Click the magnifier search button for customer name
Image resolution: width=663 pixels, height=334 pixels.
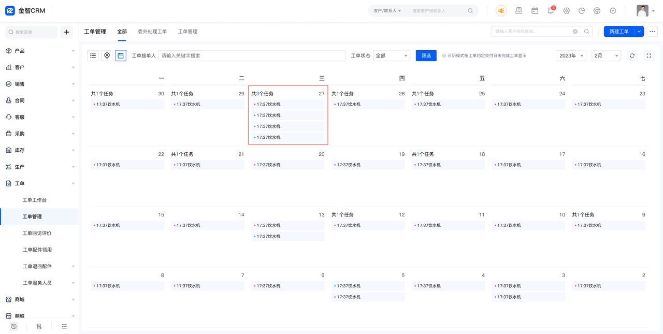pyautogui.click(x=586, y=32)
